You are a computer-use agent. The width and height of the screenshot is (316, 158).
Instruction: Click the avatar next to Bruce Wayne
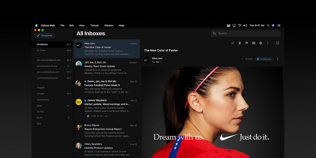point(79,127)
